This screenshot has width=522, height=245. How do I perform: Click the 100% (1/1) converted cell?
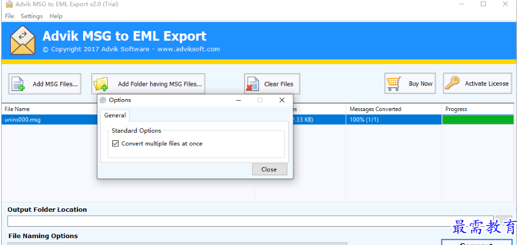click(394, 120)
